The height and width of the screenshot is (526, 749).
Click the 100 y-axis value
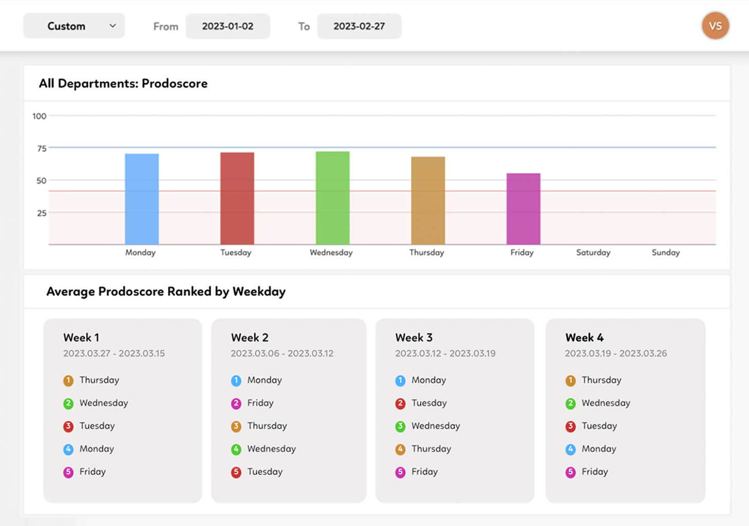coord(40,116)
